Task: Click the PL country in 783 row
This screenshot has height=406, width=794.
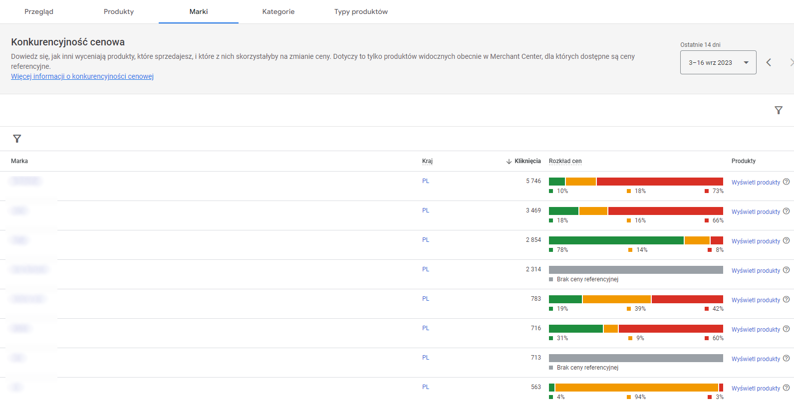Action: tap(426, 299)
